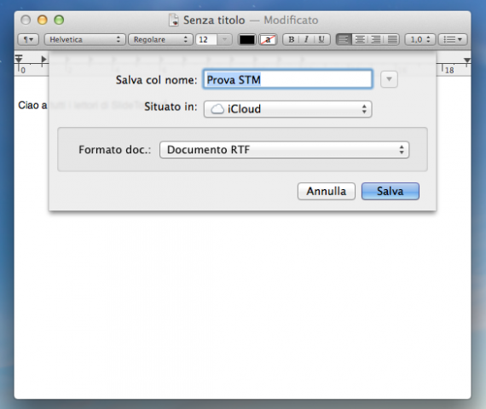The height and width of the screenshot is (409, 486).
Task: Toggle bold text formatting
Action: pos(291,40)
